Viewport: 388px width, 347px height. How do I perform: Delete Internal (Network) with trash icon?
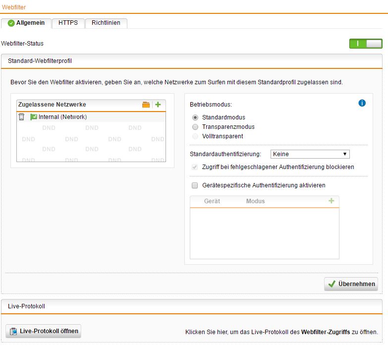click(x=21, y=117)
